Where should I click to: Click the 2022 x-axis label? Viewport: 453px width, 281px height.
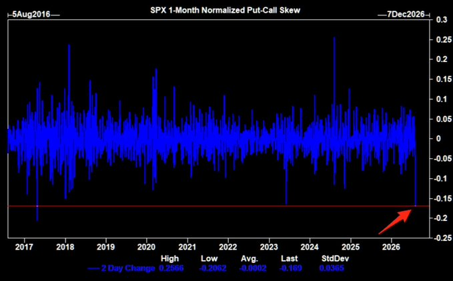point(228,247)
